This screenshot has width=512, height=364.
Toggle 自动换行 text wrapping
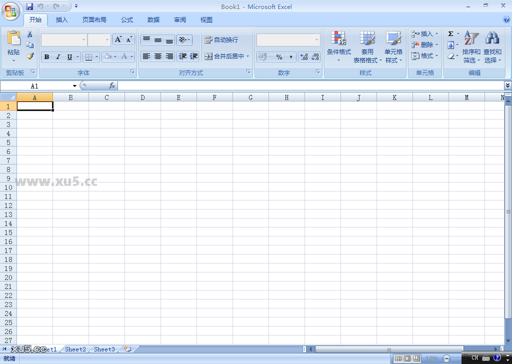pyautogui.click(x=222, y=39)
